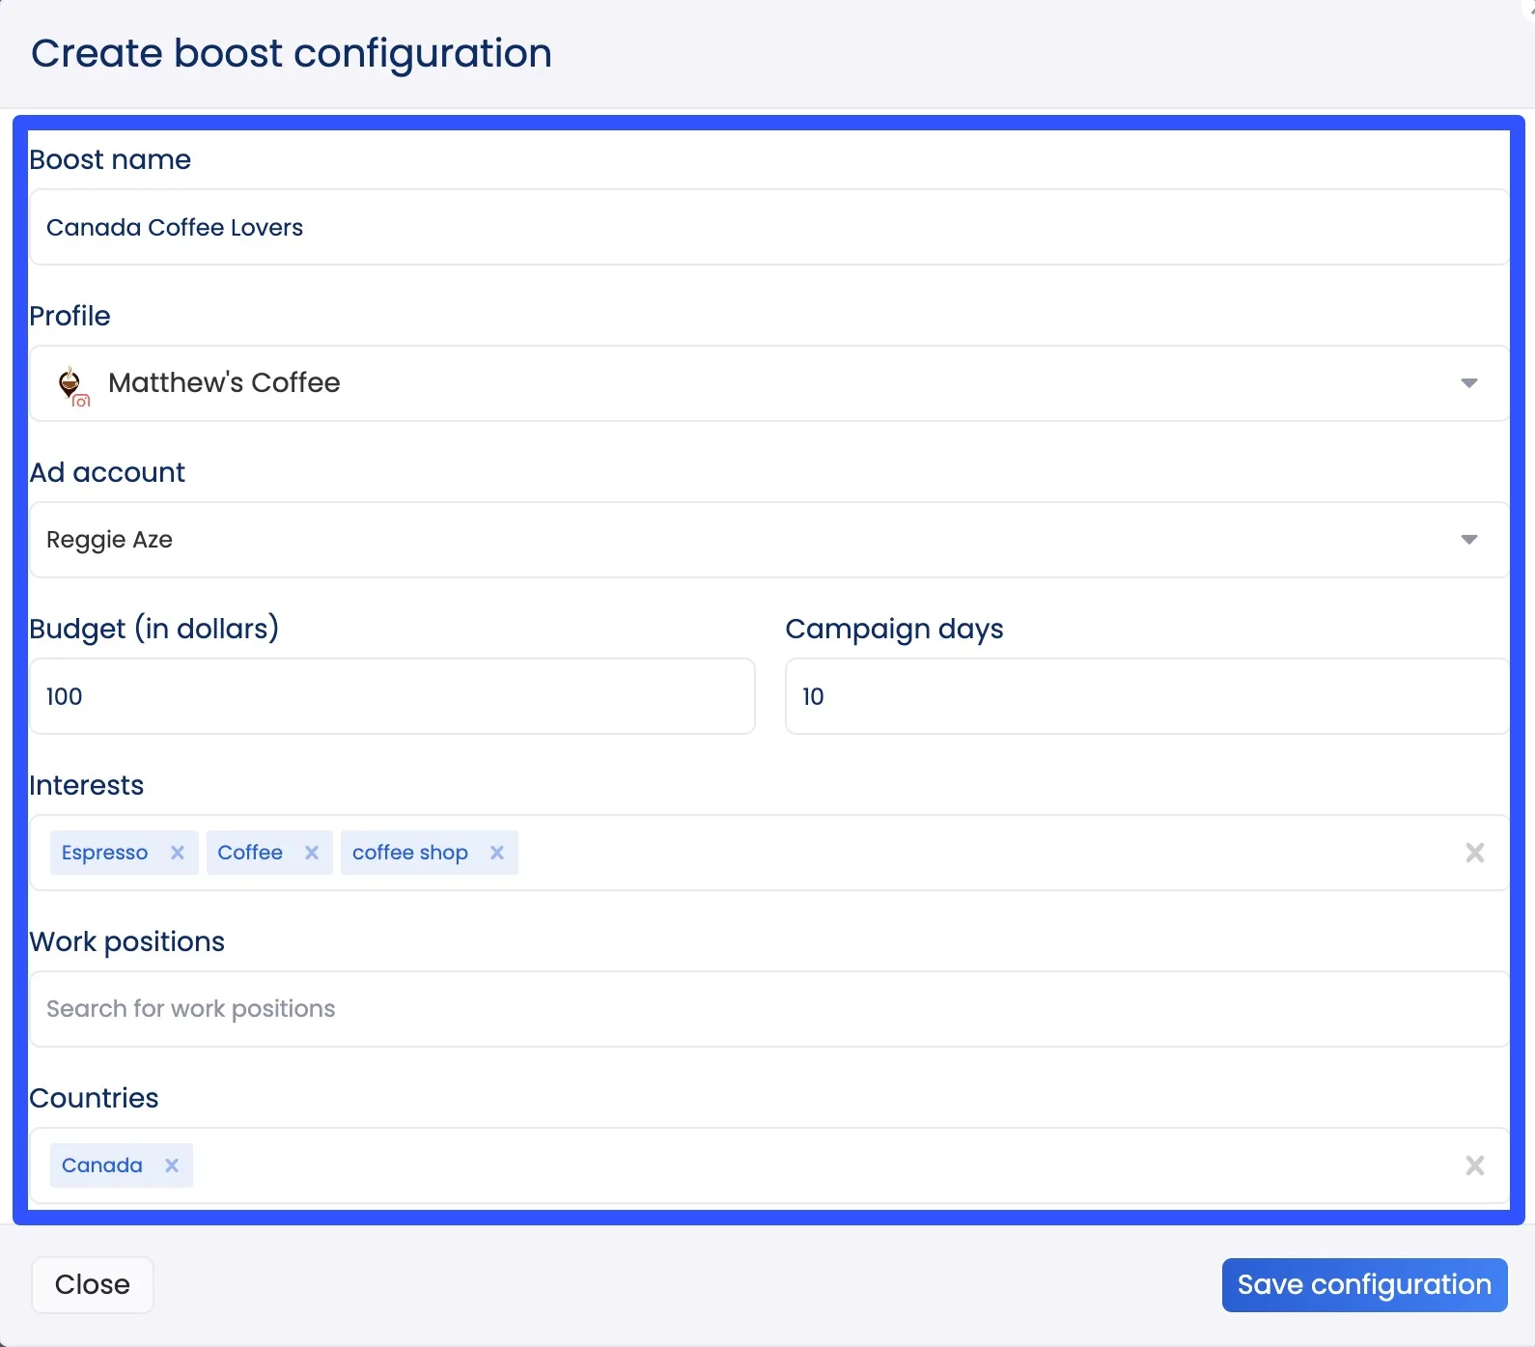Select the Matthew's Coffee profile text
1535x1347 pixels.
click(x=224, y=383)
